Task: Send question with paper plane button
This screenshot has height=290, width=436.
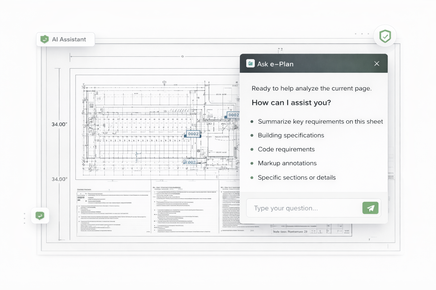Action: pos(370,208)
